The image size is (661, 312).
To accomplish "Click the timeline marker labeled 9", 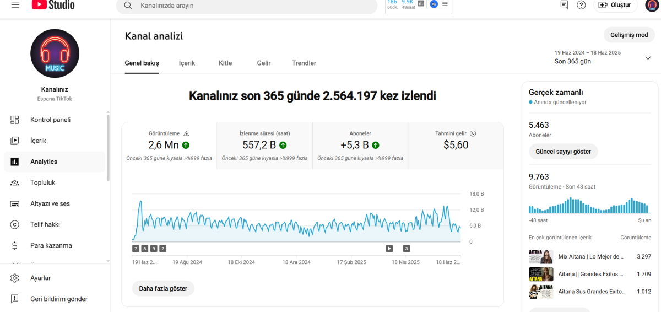I will (154, 249).
